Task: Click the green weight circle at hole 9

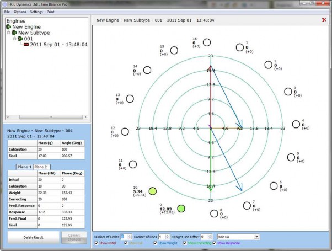Action: (181, 208)
